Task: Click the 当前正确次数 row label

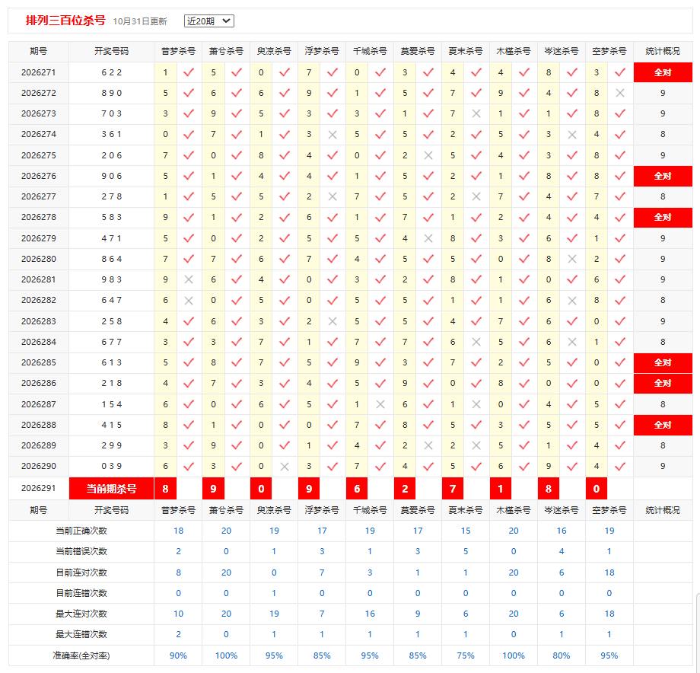Action: (x=81, y=531)
